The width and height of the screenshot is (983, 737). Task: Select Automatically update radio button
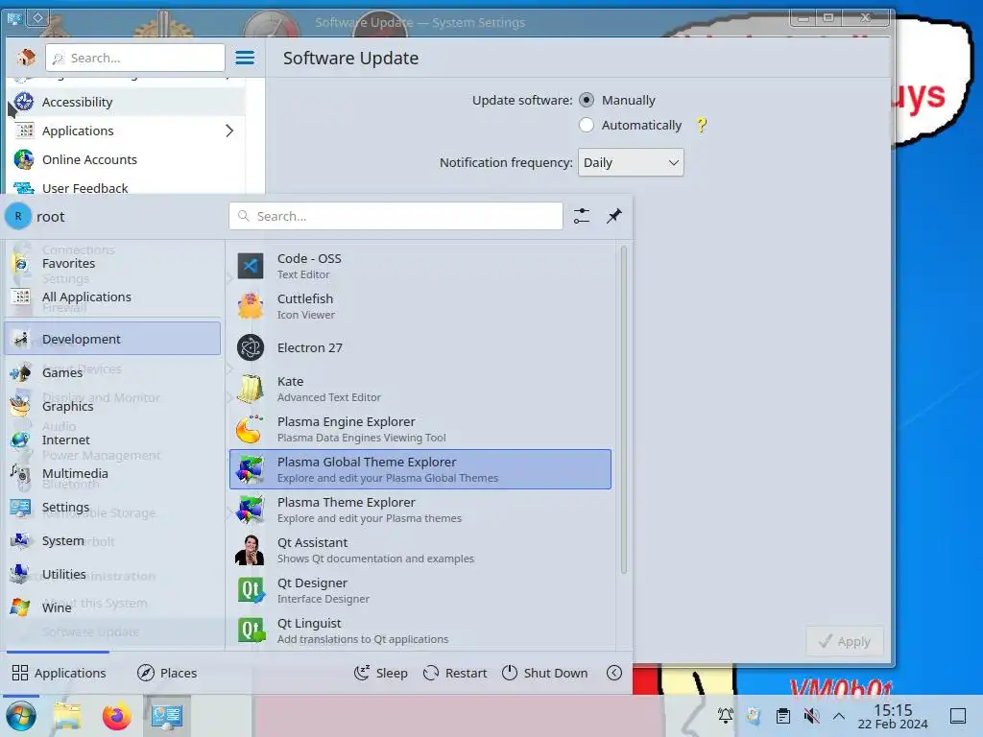[587, 125]
